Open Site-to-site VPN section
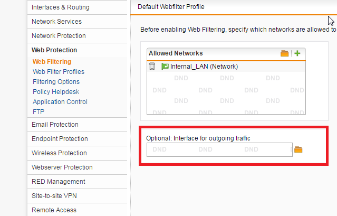Screen dimensions: 337x216 [77, 196]
